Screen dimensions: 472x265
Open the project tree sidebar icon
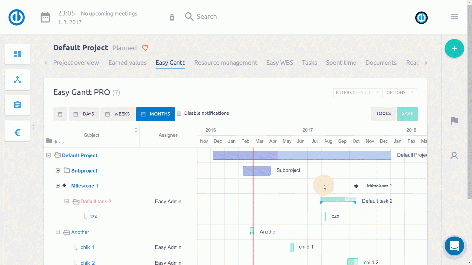[x=17, y=79]
